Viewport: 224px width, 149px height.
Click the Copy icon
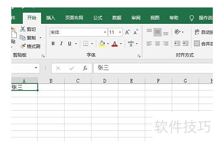pos(22,38)
